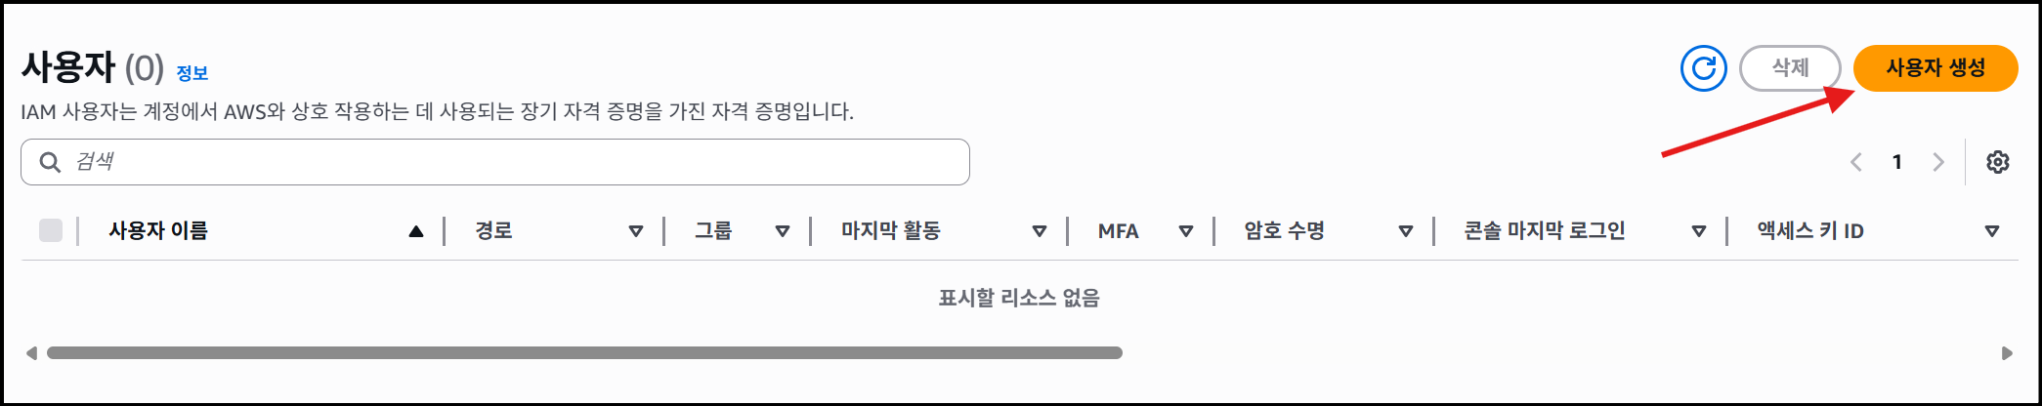Sort by MFA column arrow

(x=1186, y=231)
